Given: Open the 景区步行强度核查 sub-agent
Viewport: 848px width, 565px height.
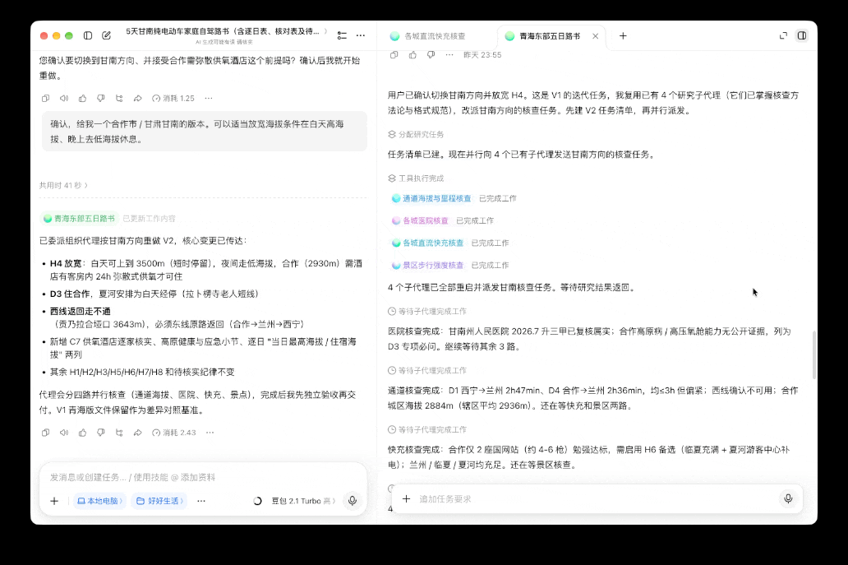Looking at the screenshot, I should 428,265.
